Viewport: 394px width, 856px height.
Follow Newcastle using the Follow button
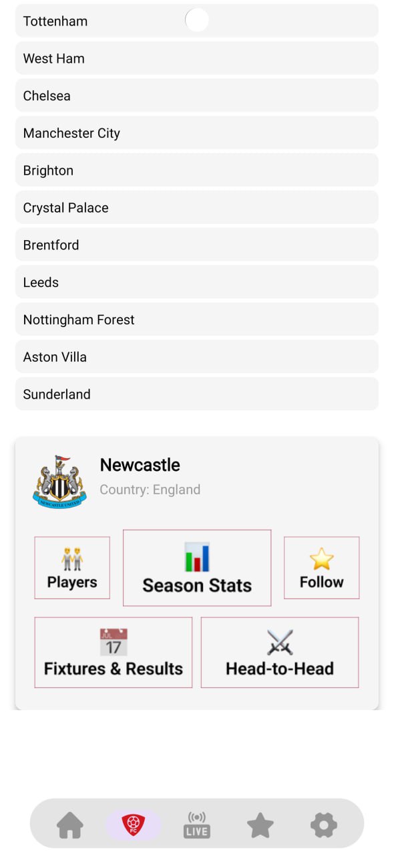coord(321,567)
